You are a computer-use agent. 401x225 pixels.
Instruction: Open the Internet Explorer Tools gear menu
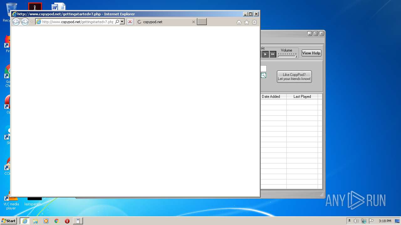(x=254, y=22)
